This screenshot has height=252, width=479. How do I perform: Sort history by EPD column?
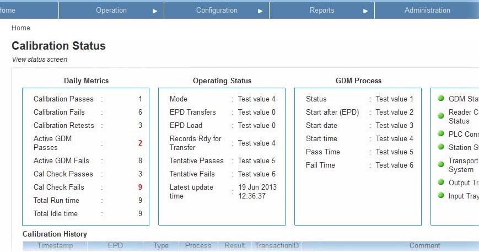pyautogui.click(x=115, y=245)
